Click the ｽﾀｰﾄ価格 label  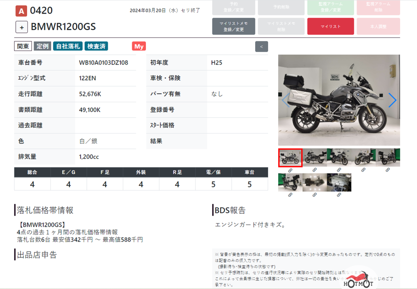(162, 125)
